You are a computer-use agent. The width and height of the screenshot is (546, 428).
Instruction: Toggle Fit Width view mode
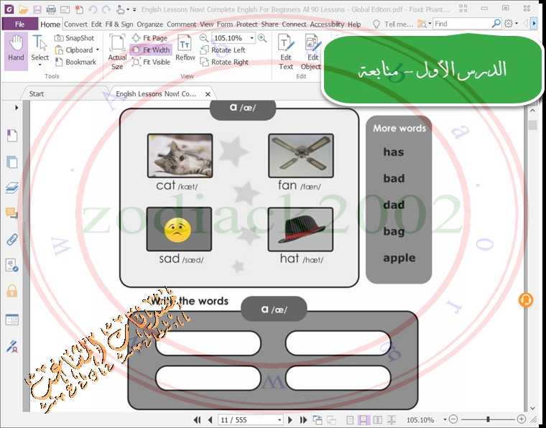tap(151, 50)
